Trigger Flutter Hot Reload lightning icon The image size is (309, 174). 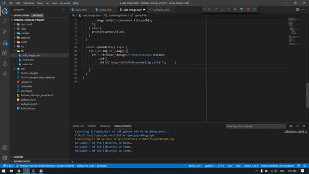(235, 10)
